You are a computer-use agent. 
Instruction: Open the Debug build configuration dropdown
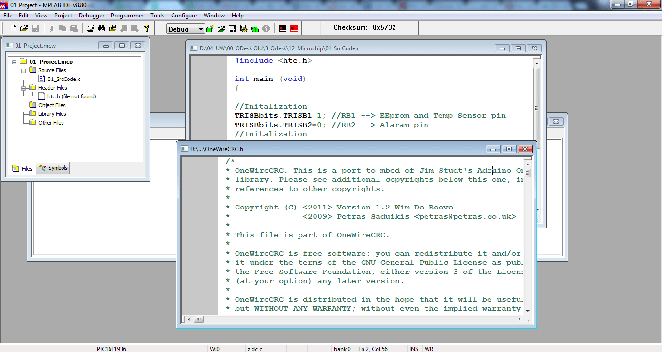pyautogui.click(x=201, y=29)
